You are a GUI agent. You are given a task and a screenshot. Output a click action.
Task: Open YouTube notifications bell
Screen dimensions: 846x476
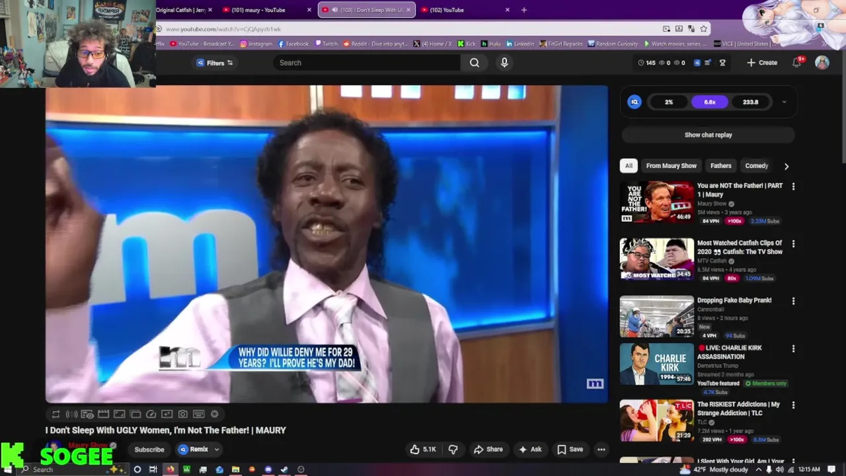(797, 63)
